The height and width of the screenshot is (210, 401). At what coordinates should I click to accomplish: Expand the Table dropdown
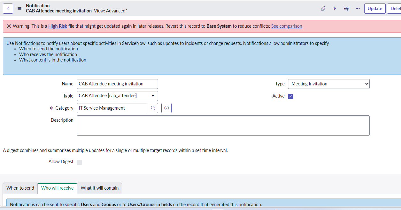coord(117,96)
